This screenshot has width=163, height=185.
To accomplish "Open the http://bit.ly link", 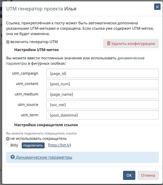I will (59, 145).
